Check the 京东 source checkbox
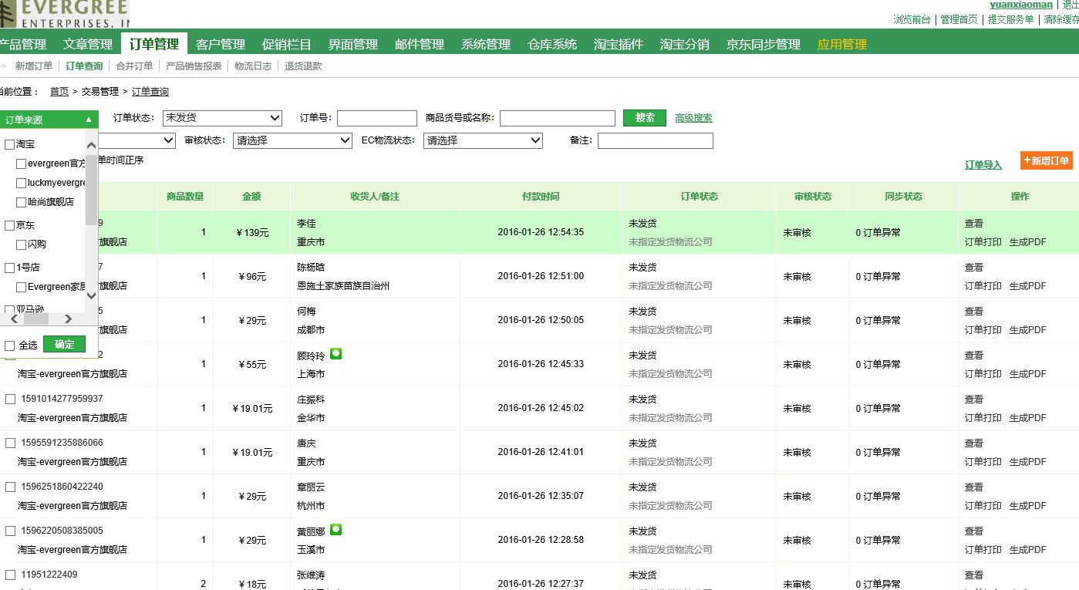1079x590 pixels. coord(9,225)
